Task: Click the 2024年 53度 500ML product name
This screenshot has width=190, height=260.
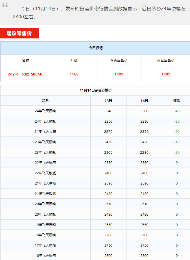Action: (26, 74)
